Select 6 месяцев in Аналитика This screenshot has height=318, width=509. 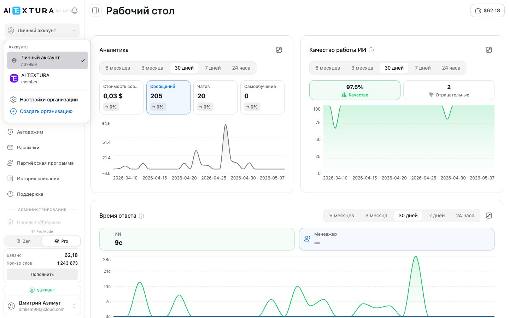coord(118,68)
